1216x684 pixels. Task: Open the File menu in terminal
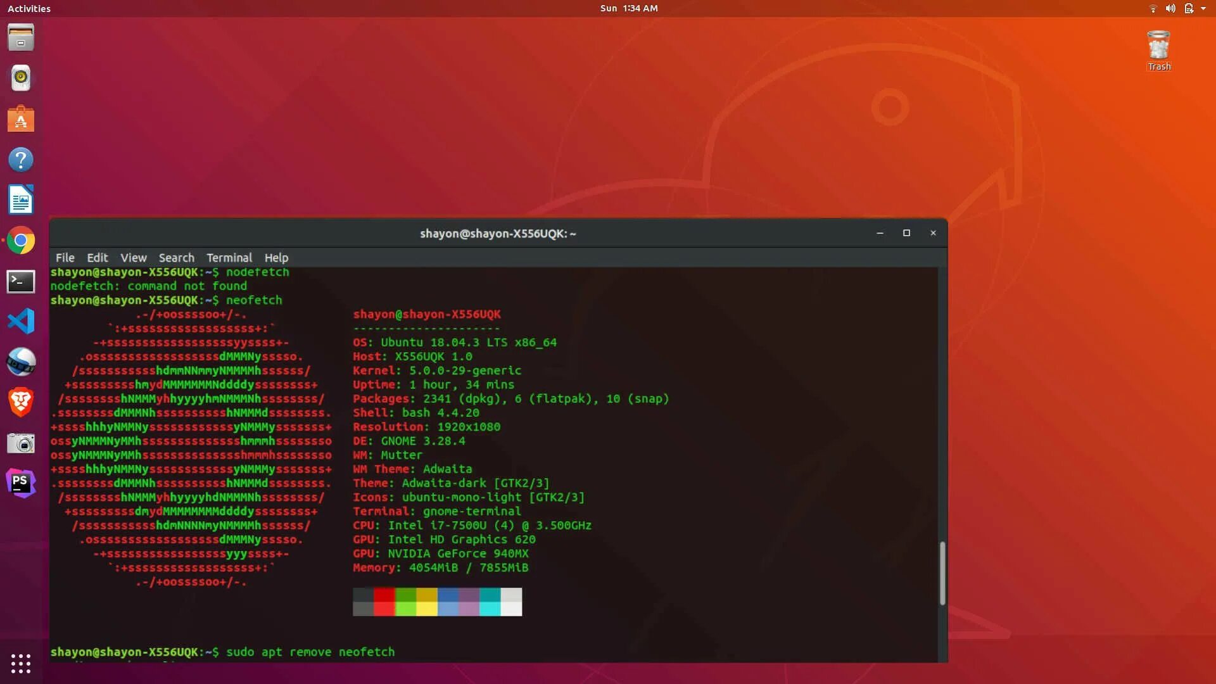[x=65, y=258]
